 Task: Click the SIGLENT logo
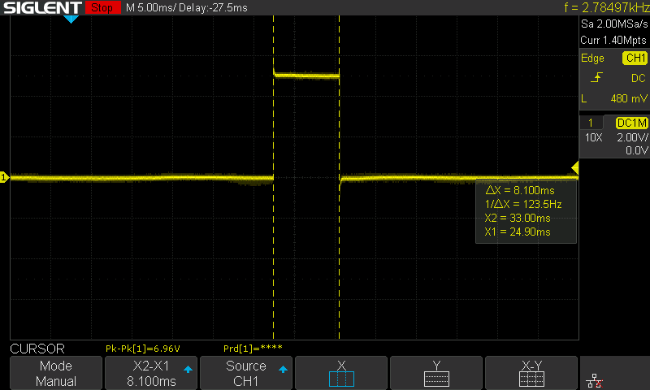coord(41,7)
